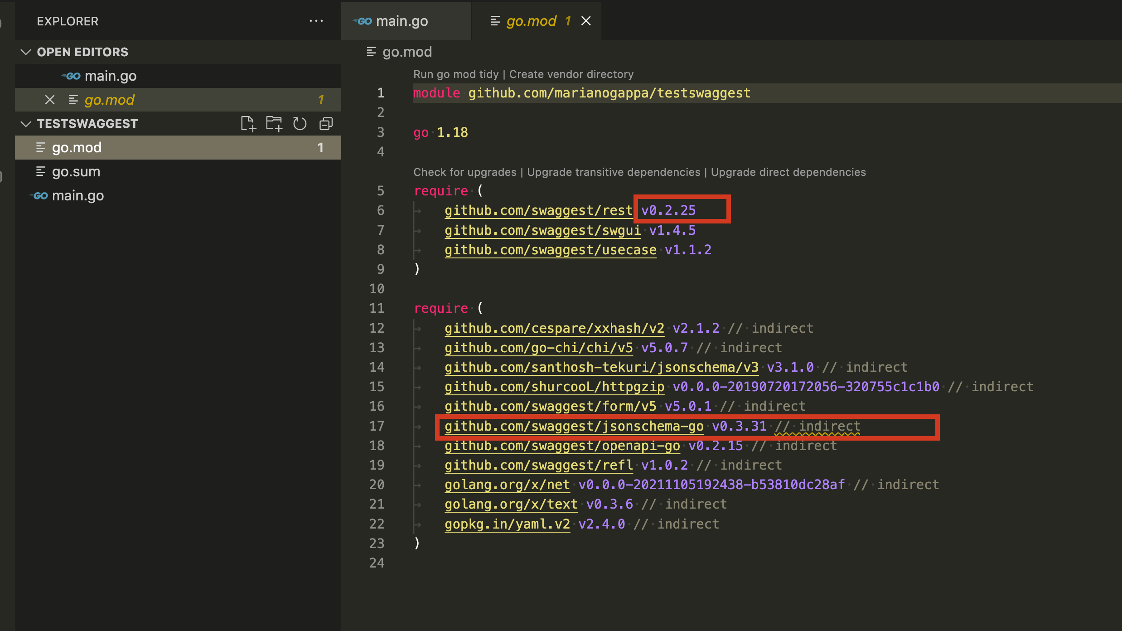1122x631 pixels.
Task: Collapse the OPEN EDITORS section
Action: click(x=26, y=52)
